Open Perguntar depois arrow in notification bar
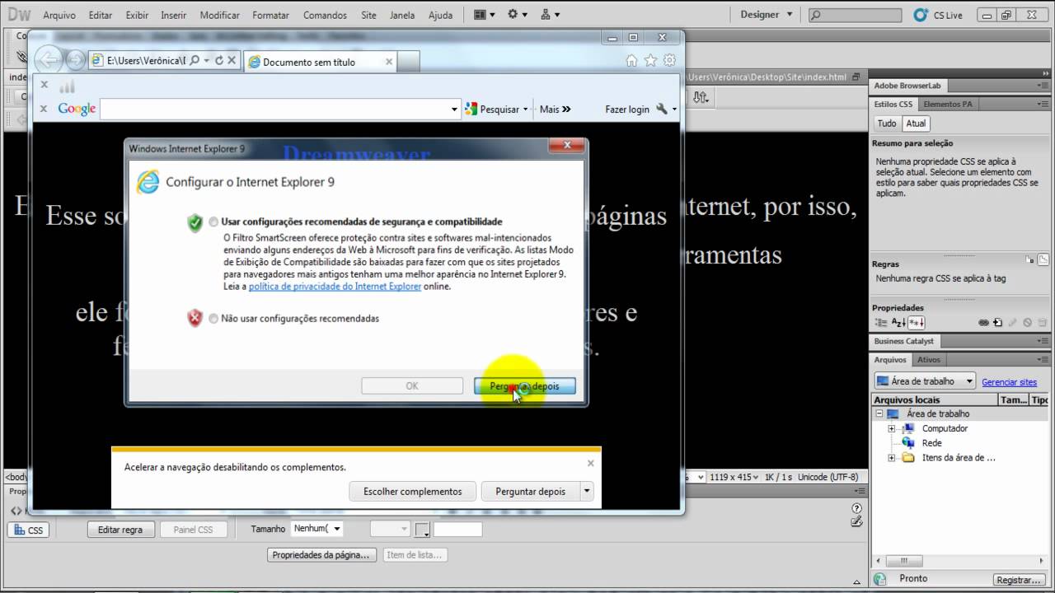Image resolution: width=1055 pixels, height=593 pixels. (587, 491)
